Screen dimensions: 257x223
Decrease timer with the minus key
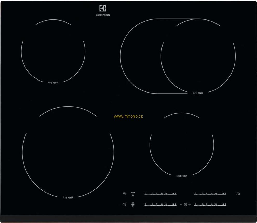181,205
